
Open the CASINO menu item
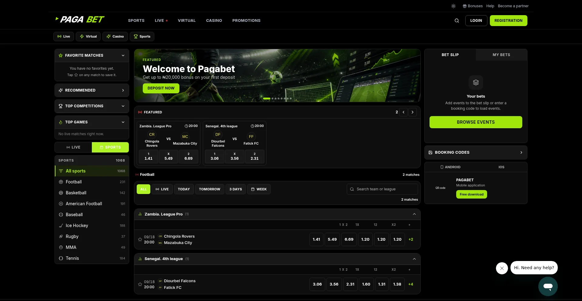214,21
